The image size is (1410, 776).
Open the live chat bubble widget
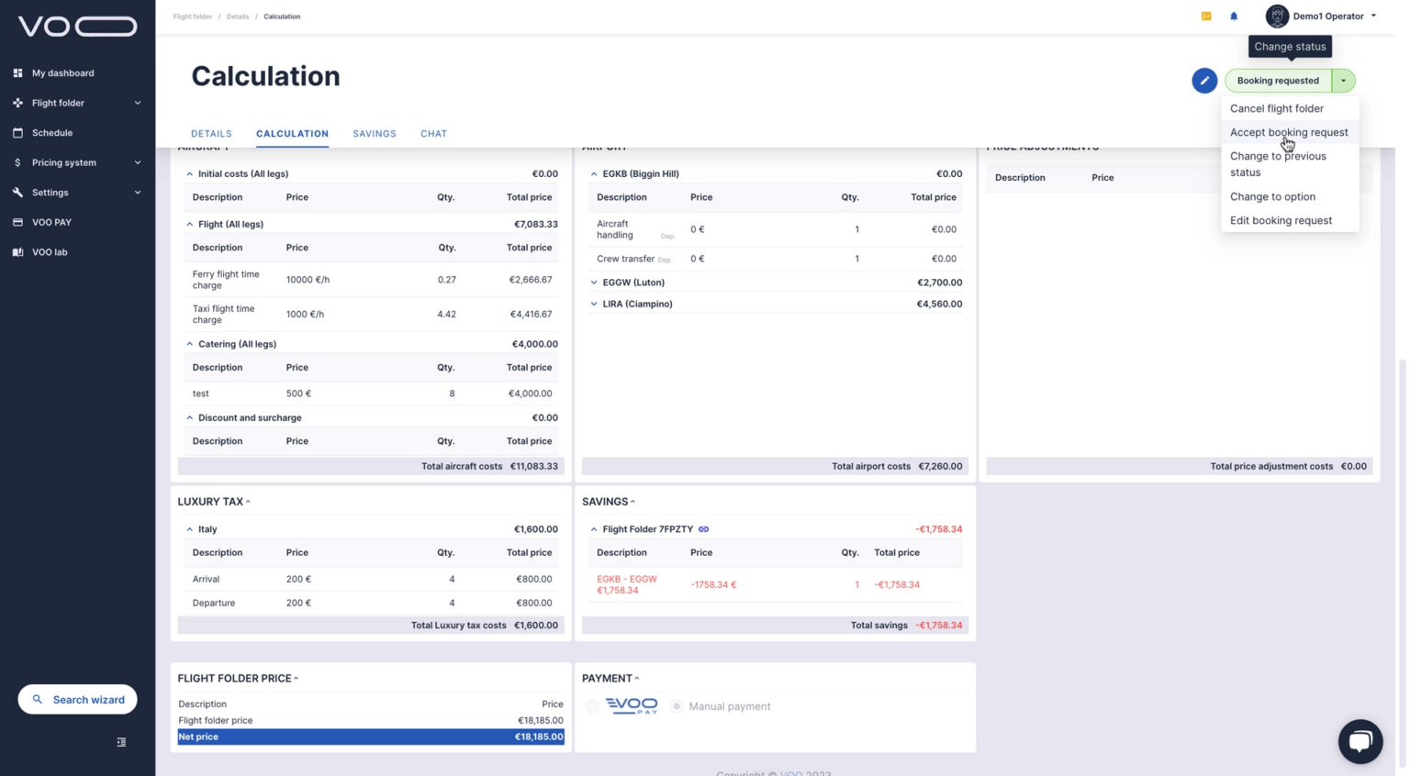1360,741
